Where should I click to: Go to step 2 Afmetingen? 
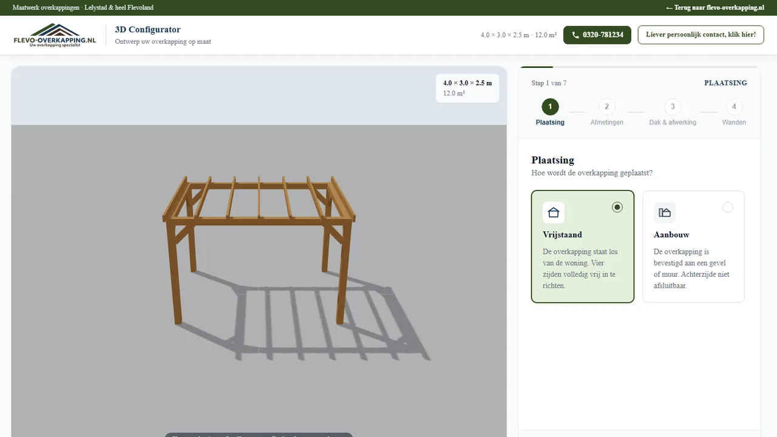[606, 112]
